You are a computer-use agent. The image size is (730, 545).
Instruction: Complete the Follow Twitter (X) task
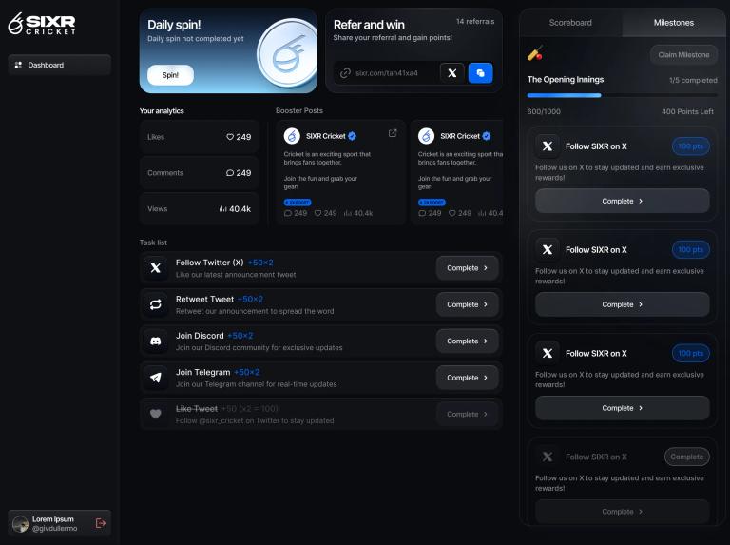(x=467, y=268)
